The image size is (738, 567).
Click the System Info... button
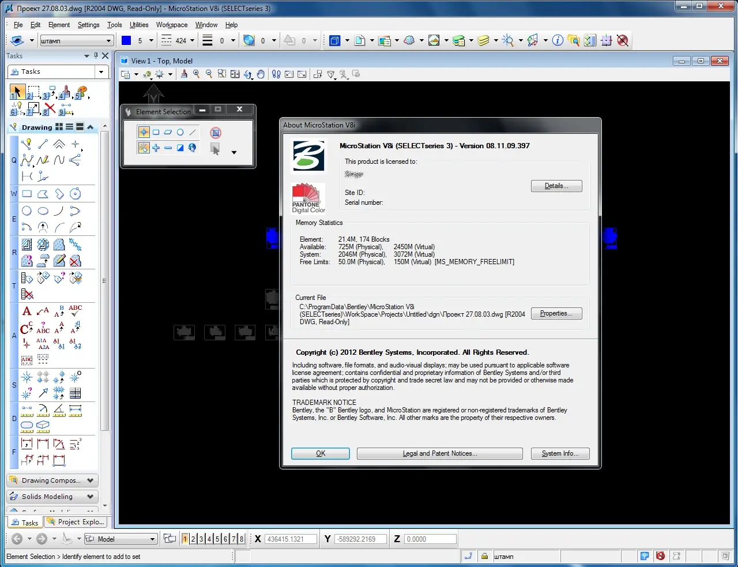coord(560,453)
